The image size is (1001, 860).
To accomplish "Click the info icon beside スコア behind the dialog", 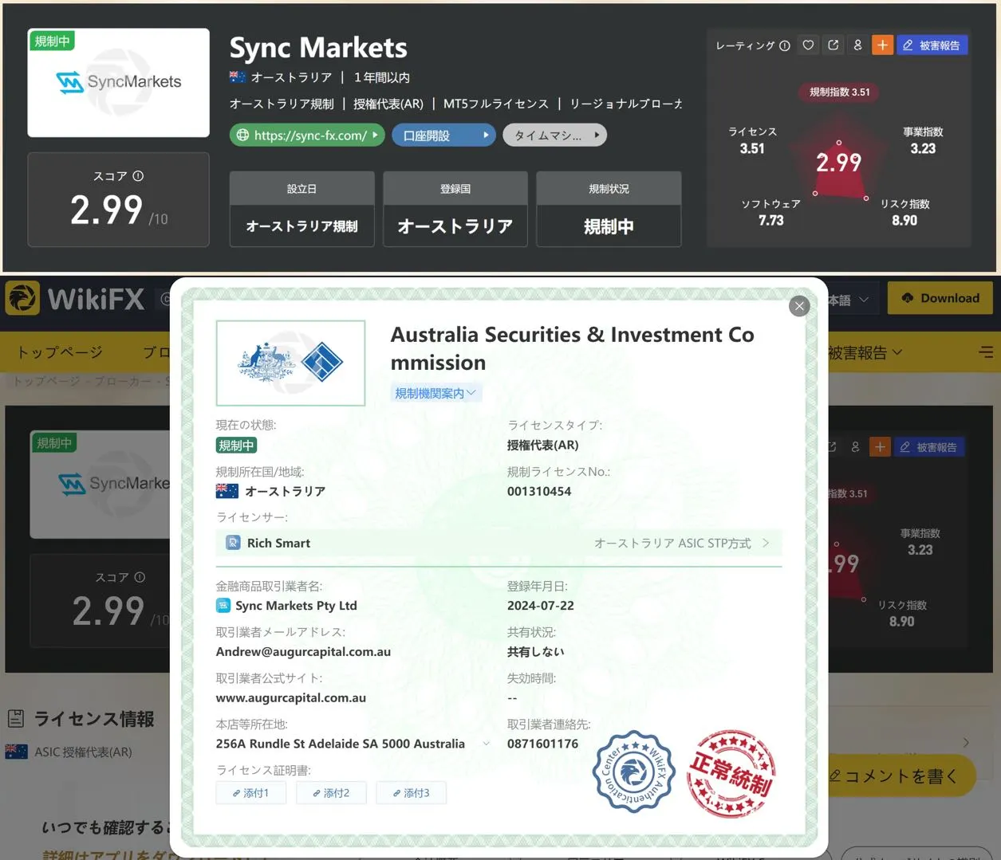I will 140,577.
